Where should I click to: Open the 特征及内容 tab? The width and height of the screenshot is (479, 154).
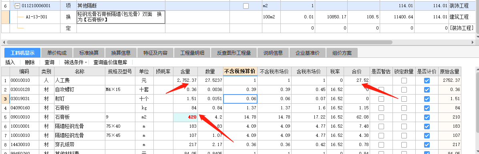pos(155,53)
